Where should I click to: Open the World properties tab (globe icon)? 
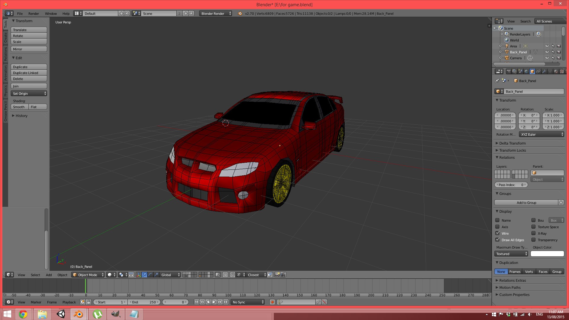[526, 71]
